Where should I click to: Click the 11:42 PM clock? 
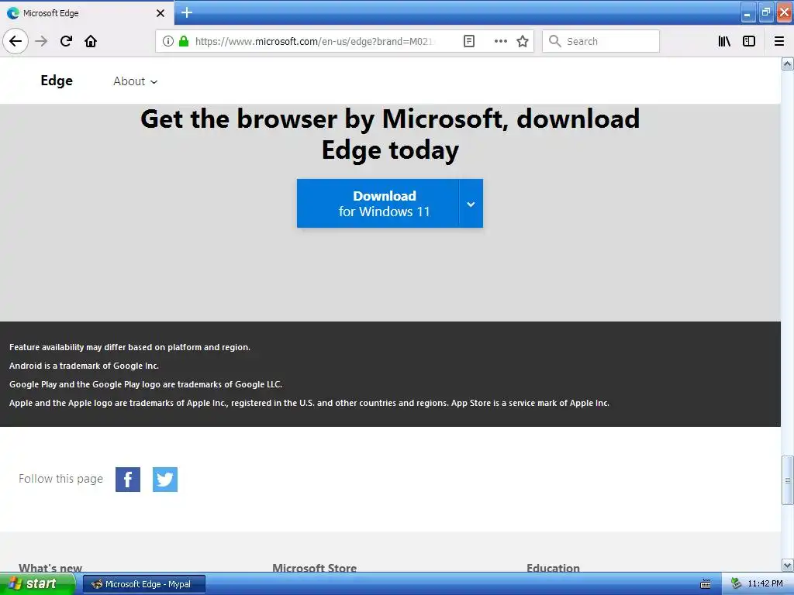pyautogui.click(x=765, y=584)
